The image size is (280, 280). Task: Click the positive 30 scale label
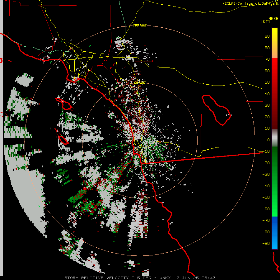click(x=267, y=105)
